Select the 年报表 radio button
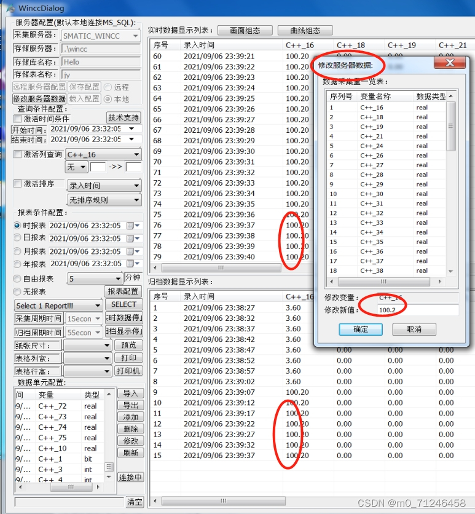This screenshot has height=514, width=475. click(x=17, y=264)
